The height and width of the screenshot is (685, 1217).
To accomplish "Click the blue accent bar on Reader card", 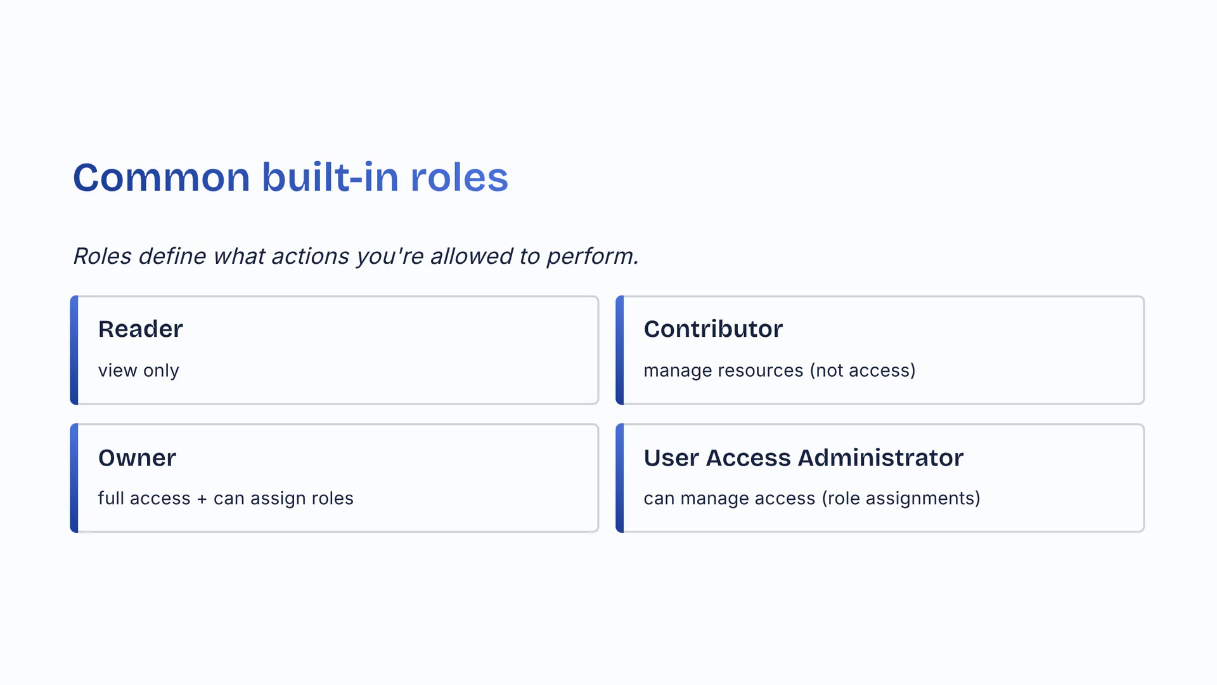I will click(x=74, y=350).
